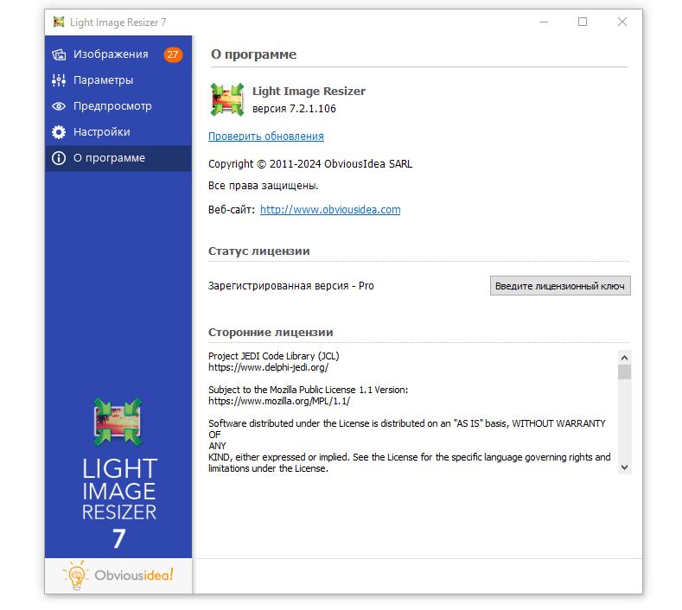This screenshot has width=682, height=610.
Task: Click the Obviousidea! lightbulb logo
Action: (118, 575)
